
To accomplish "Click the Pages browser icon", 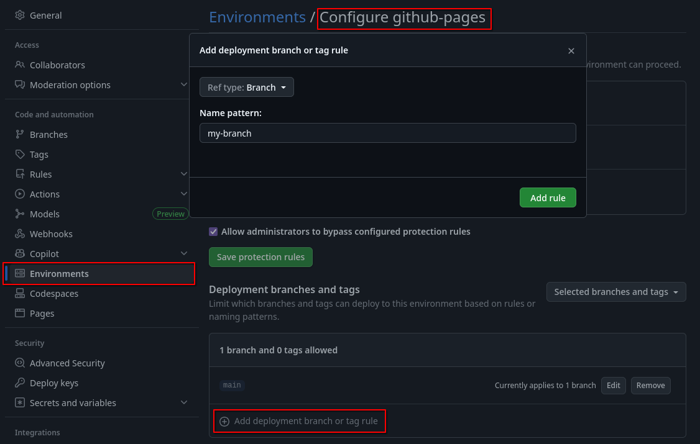I will [x=20, y=313].
